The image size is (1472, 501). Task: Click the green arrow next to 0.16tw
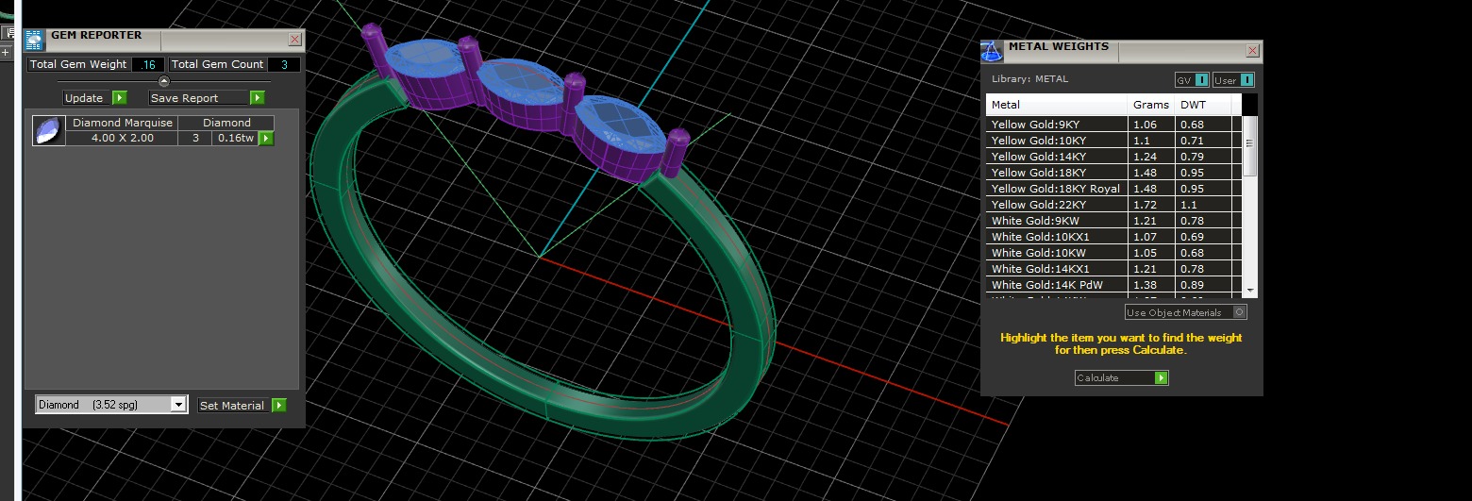pyautogui.click(x=266, y=139)
